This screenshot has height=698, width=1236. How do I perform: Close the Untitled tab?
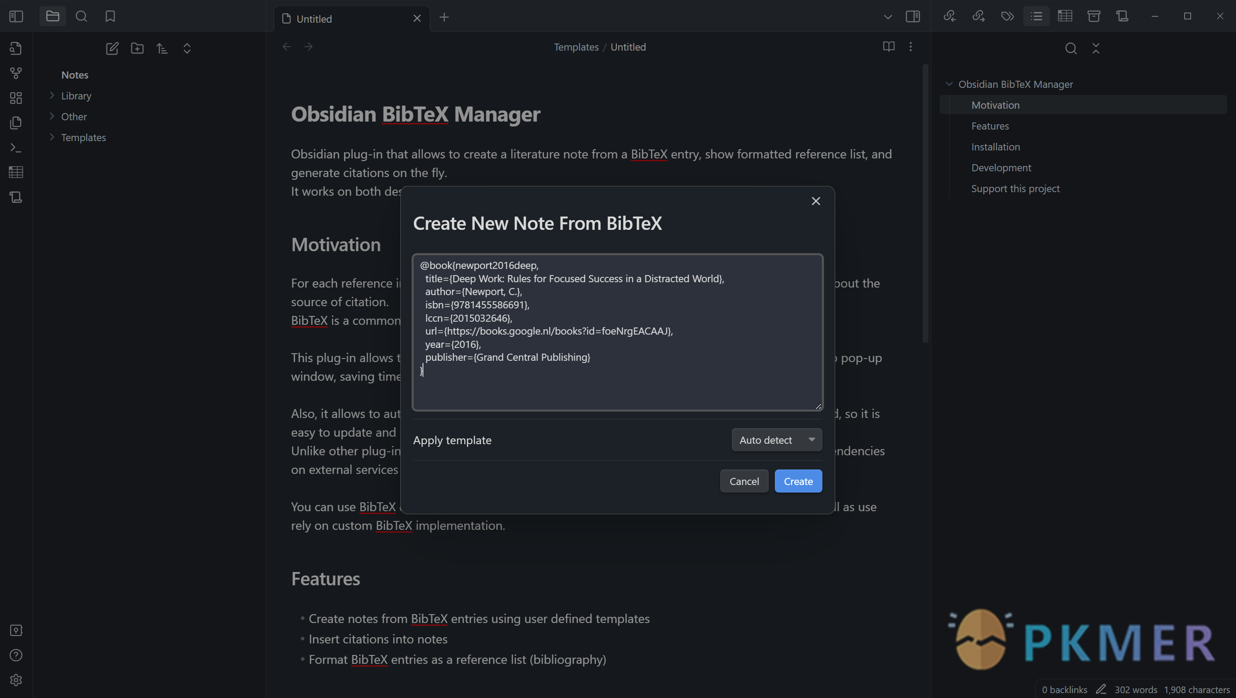click(x=417, y=19)
